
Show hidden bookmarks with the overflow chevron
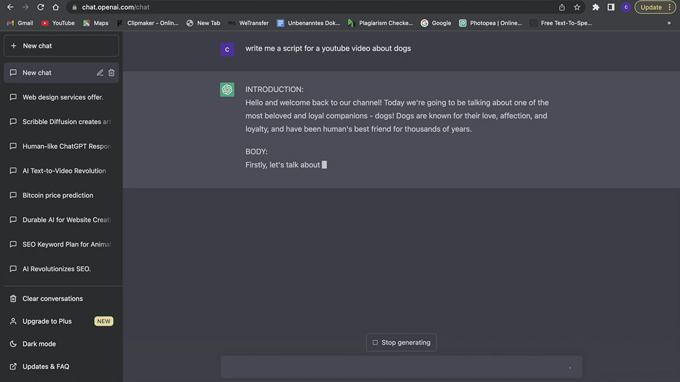pos(669,23)
